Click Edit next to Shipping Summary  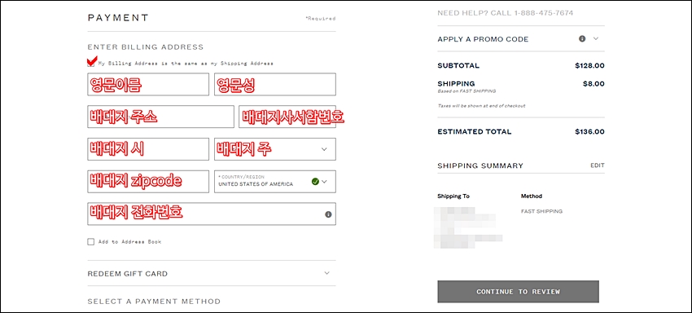click(x=598, y=165)
